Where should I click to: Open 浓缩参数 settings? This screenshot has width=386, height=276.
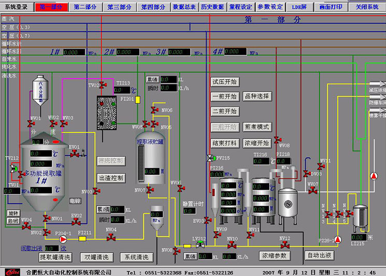(275, 256)
